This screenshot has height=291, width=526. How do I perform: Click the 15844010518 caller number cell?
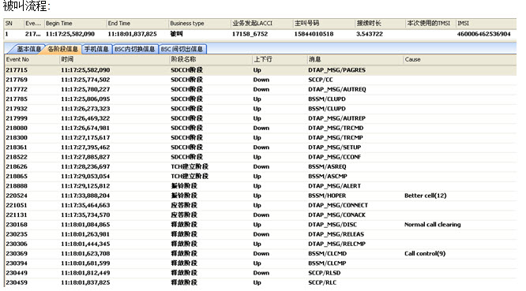pyautogui.click(x=314, y=34)
